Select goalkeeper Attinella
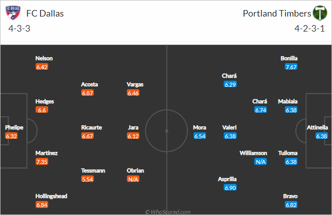This screenshot has width=332, height=215. pos(317,127)
